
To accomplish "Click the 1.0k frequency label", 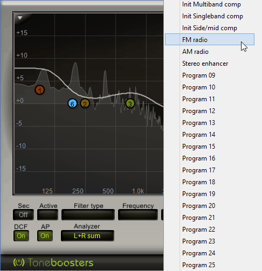I will coord(138,191).
